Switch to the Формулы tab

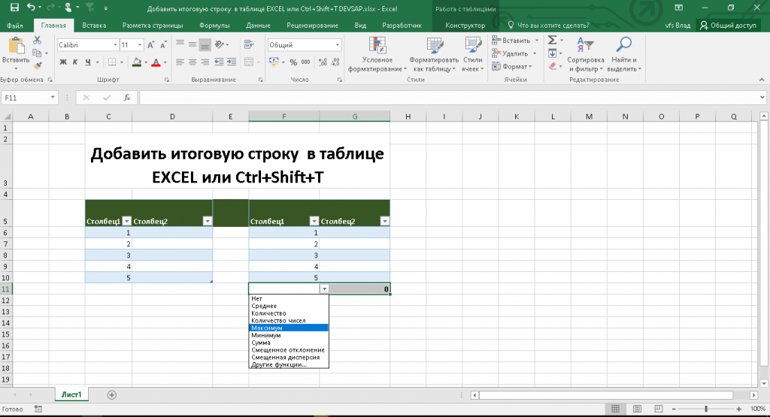point(214,25)
